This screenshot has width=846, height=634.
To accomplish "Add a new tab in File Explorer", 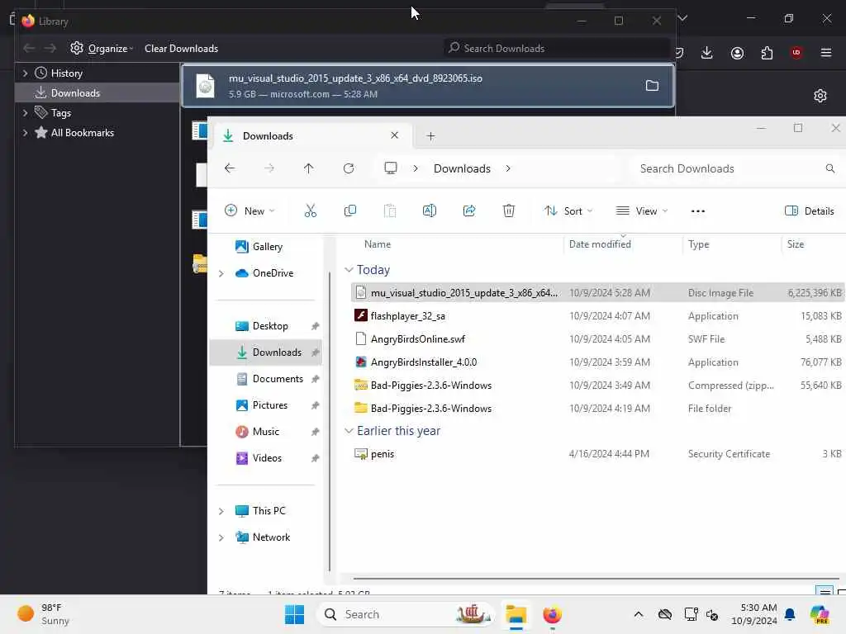I will click(x=430, y=136).
